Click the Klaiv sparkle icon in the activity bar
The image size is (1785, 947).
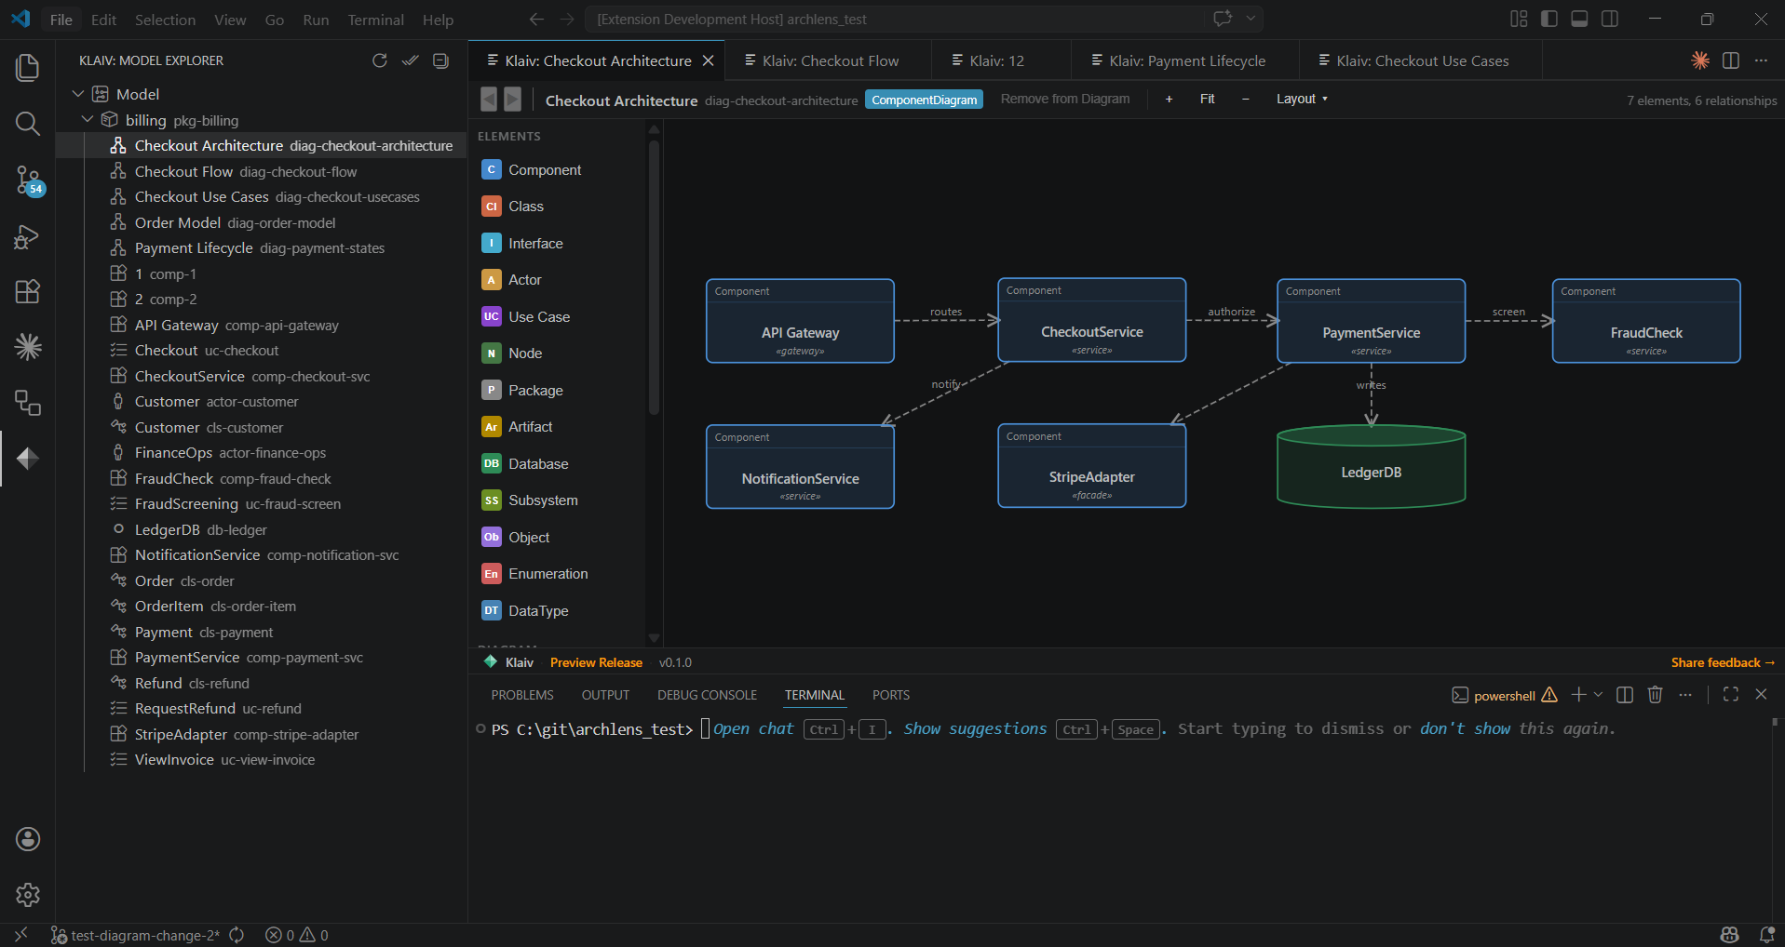[x=27, y=347]
